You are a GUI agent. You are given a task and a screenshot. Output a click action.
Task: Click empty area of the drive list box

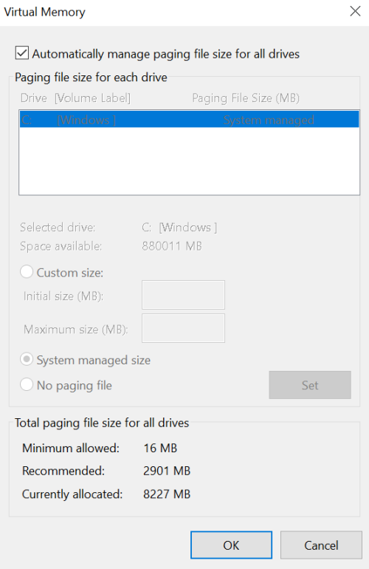[189, 161]
